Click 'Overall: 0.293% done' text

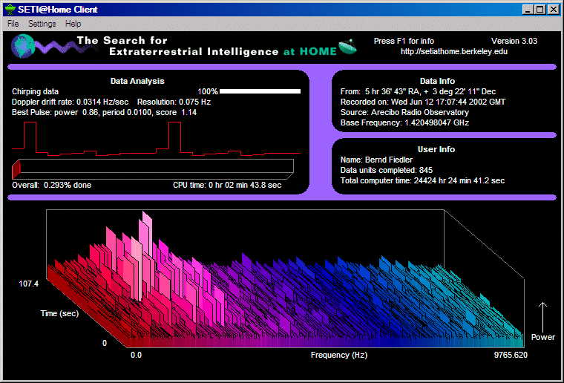[51, 186]
